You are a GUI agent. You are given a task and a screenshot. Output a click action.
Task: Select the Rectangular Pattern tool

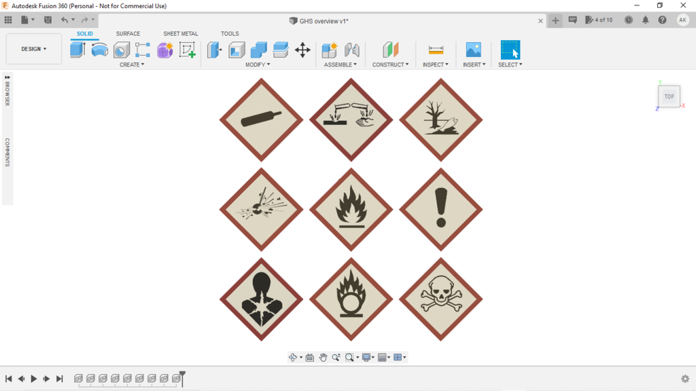point(143,50)
